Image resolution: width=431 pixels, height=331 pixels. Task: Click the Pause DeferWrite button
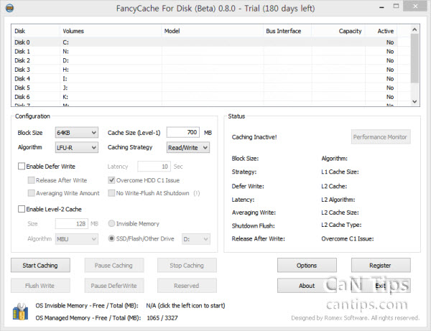click(x=114, y=286)
